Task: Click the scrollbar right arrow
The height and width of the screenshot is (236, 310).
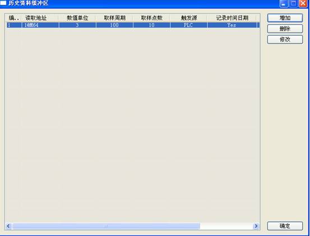Action: (x=256, y=226)
